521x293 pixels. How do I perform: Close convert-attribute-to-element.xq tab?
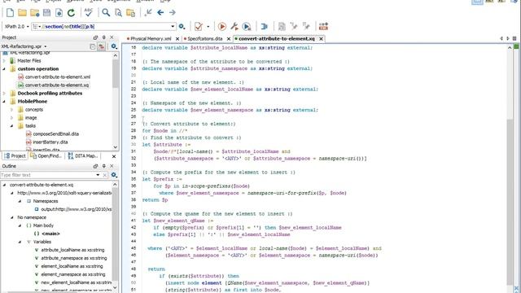point(321,39)
